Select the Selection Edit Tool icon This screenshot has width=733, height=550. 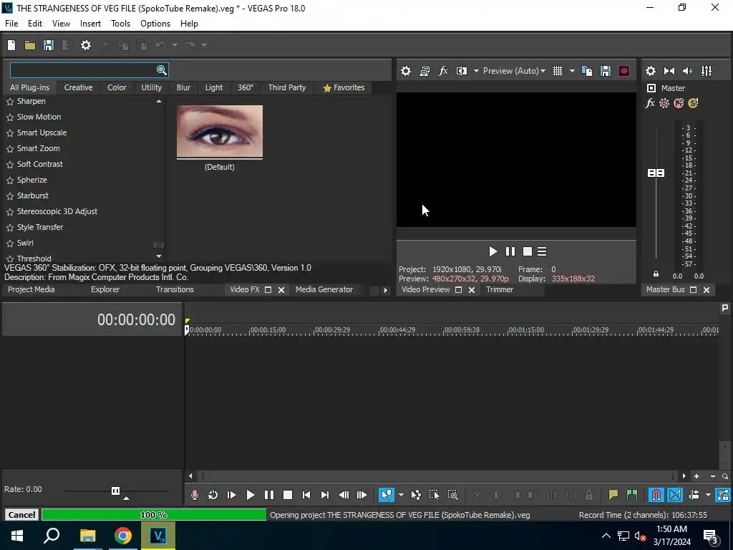point(435,495)
